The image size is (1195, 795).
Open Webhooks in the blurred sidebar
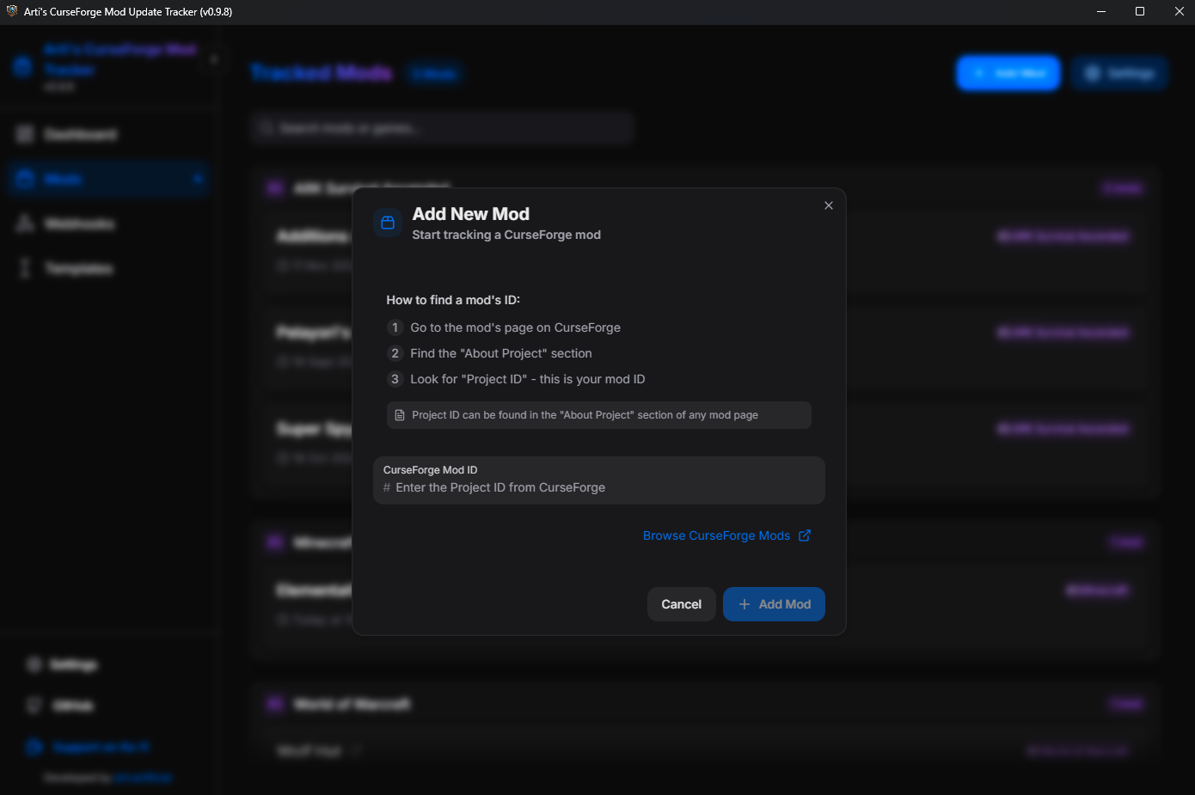[x=107, y=223]
